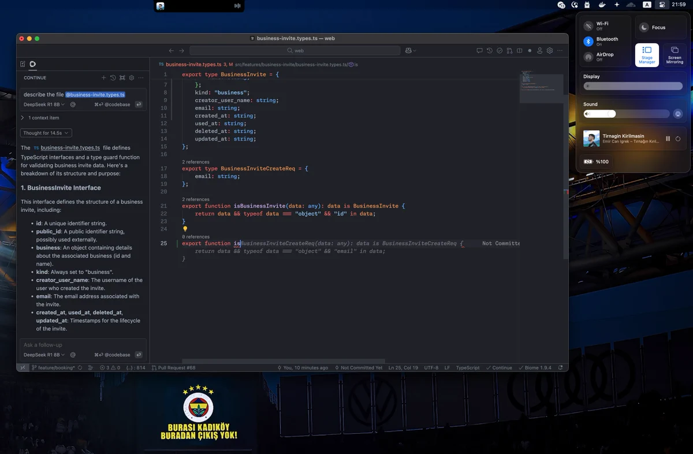Open Continue in full screen icon
Viewport: 693px width, 454px height.
tap(122, 77)
